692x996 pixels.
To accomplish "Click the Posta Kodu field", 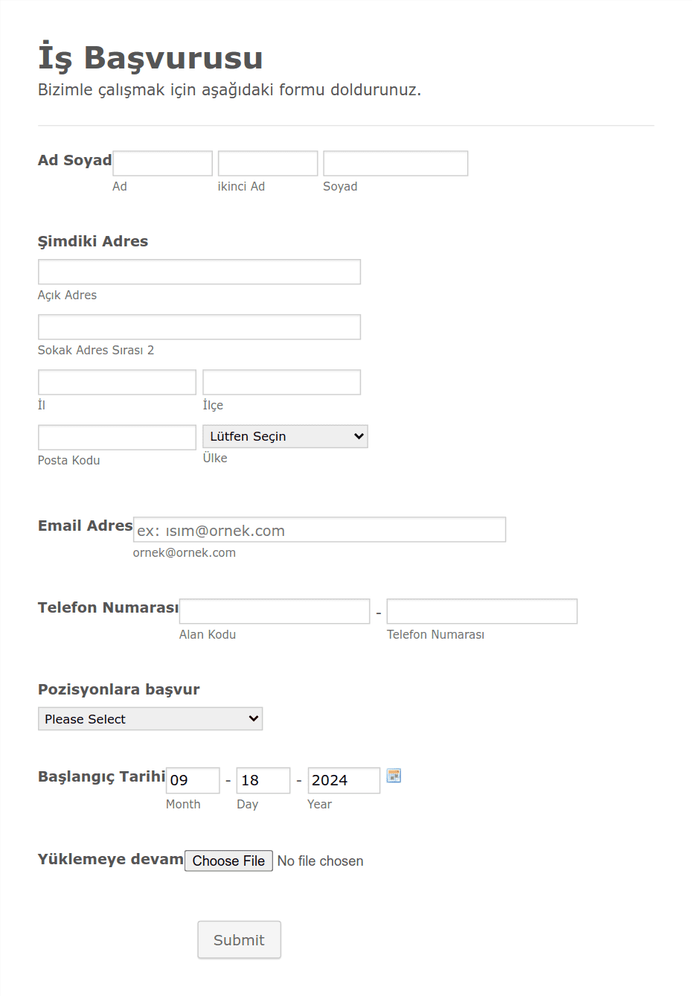I will [x=117, y=437].
